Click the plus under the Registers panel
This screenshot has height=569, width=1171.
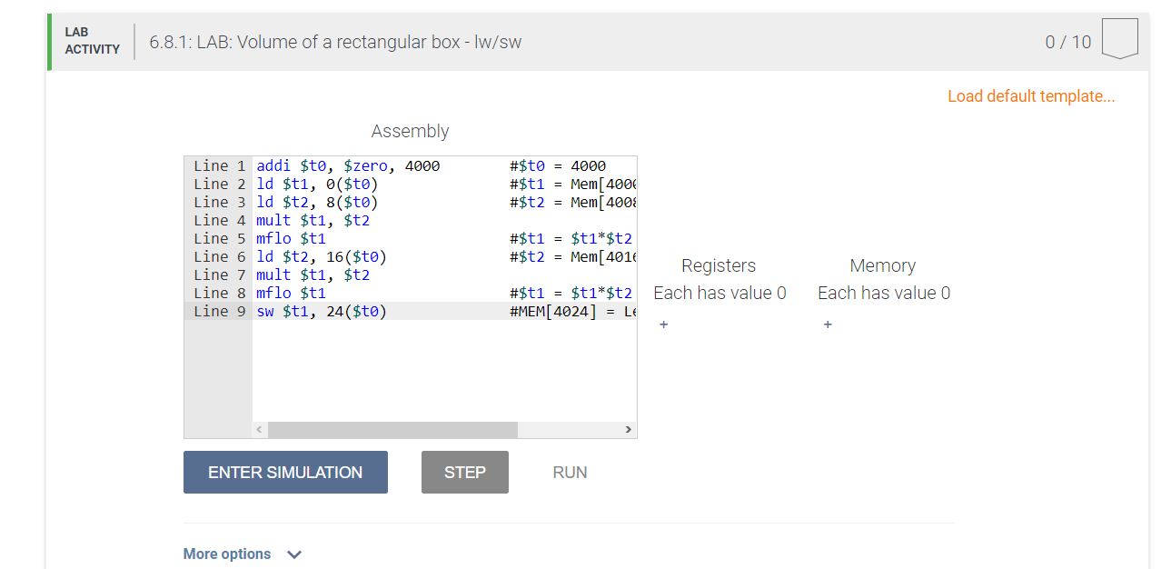tap(663, 324)
